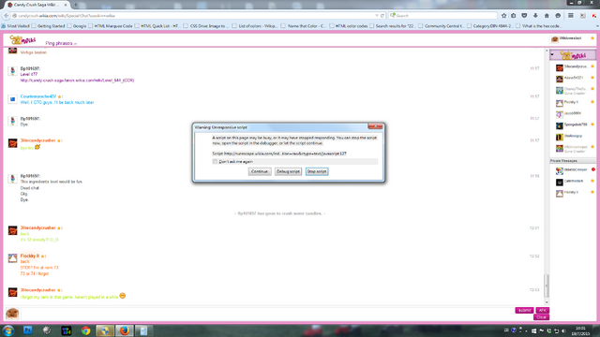This screenshot has height=337, width=600.
Task: Open the Firefox hamburger menu
Action: [x=571, y=16]
